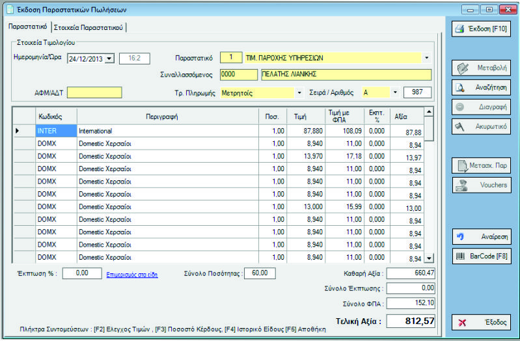
Task: Expand the Παραστατικό type dropdown
Action: (x=426, y=58)
